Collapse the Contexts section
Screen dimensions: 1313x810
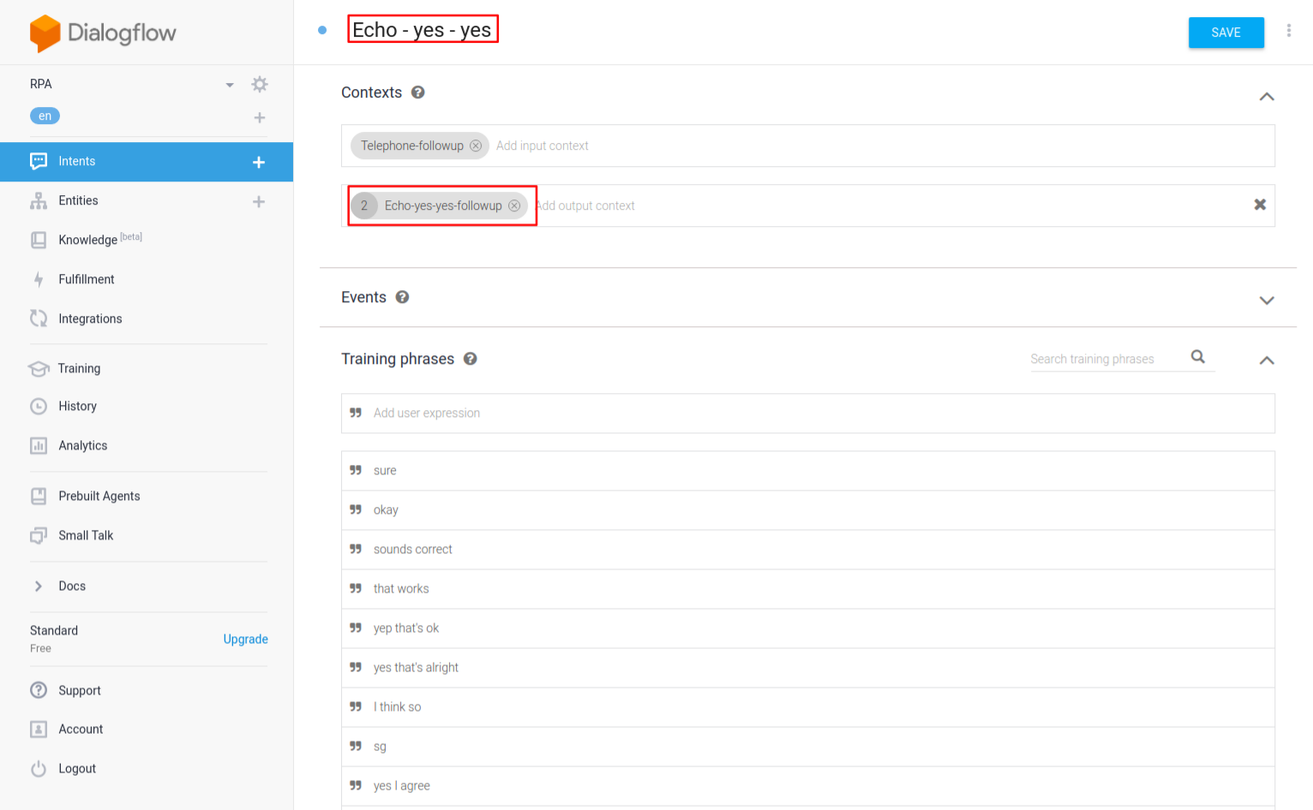(1267, 97)
